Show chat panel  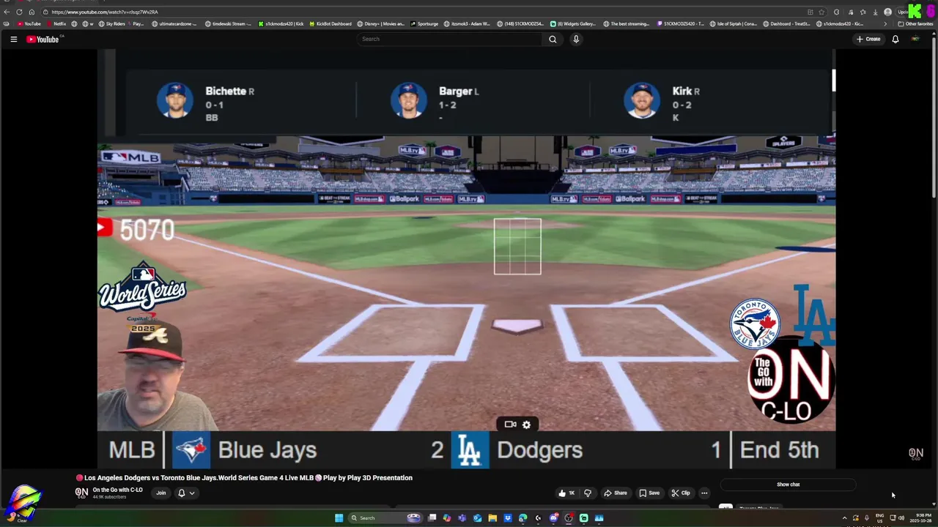pyautogui.click(x=788, y=485)
